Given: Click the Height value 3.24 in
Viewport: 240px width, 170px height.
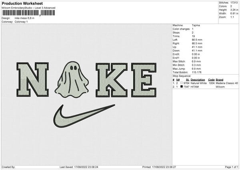Looking at the screenshot, I should pyautogui.click(x=234, y=10).
